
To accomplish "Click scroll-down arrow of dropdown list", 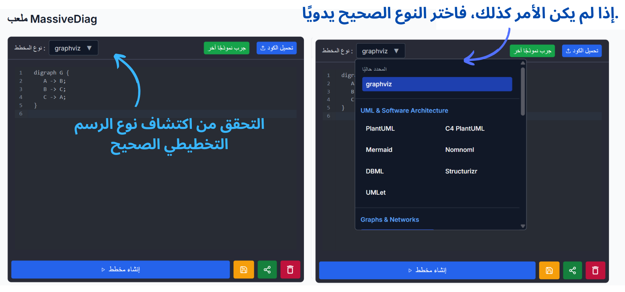I will tap(523, 226).
